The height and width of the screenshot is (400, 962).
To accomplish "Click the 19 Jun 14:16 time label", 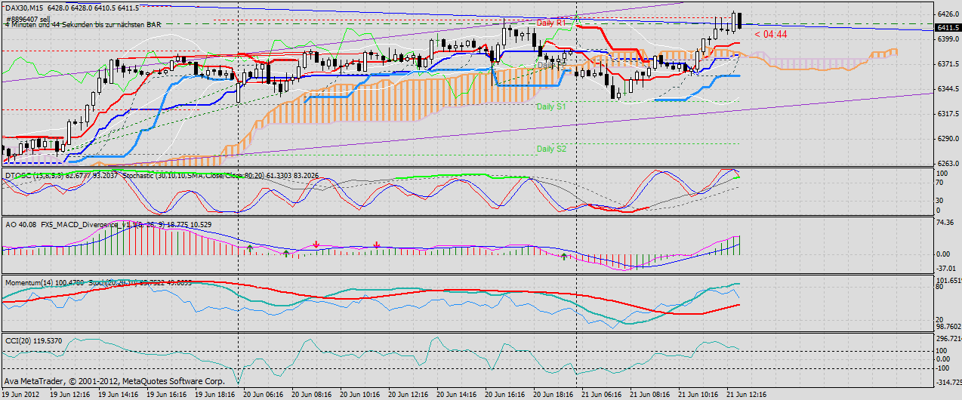I will pos(118,394).
